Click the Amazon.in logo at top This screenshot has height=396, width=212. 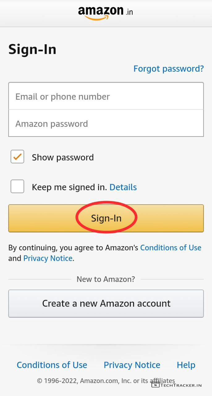point(106,13)
